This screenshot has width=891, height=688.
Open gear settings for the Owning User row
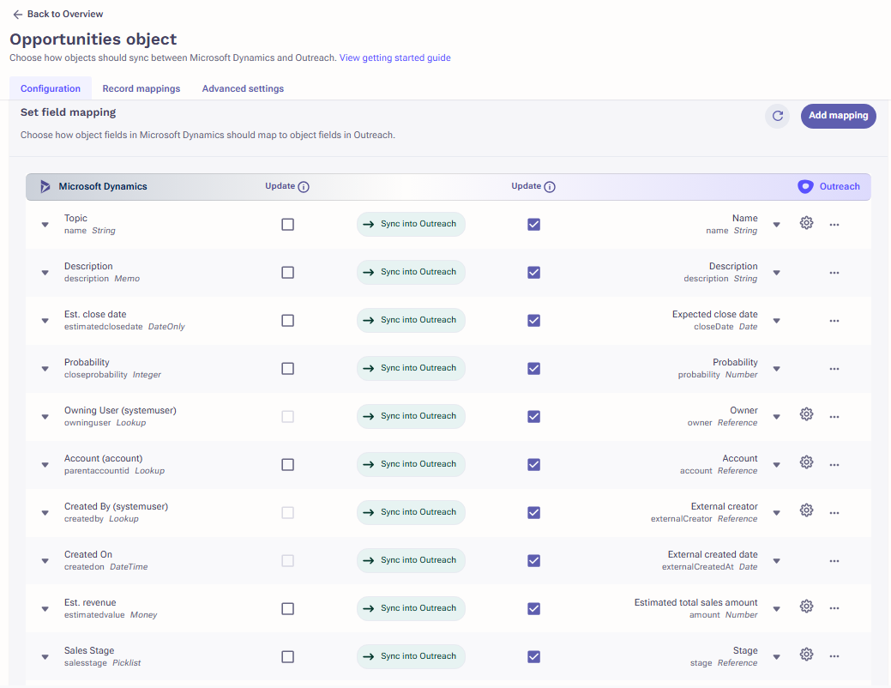[x=806, y=414]
